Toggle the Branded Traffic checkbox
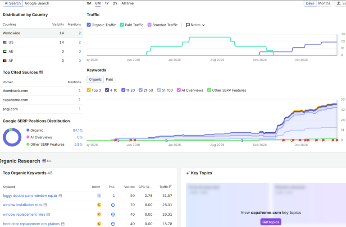The image size is (346, 227). [150, 25]
